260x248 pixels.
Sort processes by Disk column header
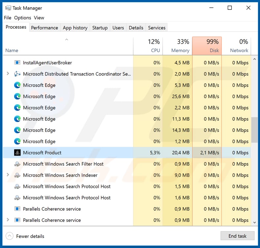click(207, 46)
